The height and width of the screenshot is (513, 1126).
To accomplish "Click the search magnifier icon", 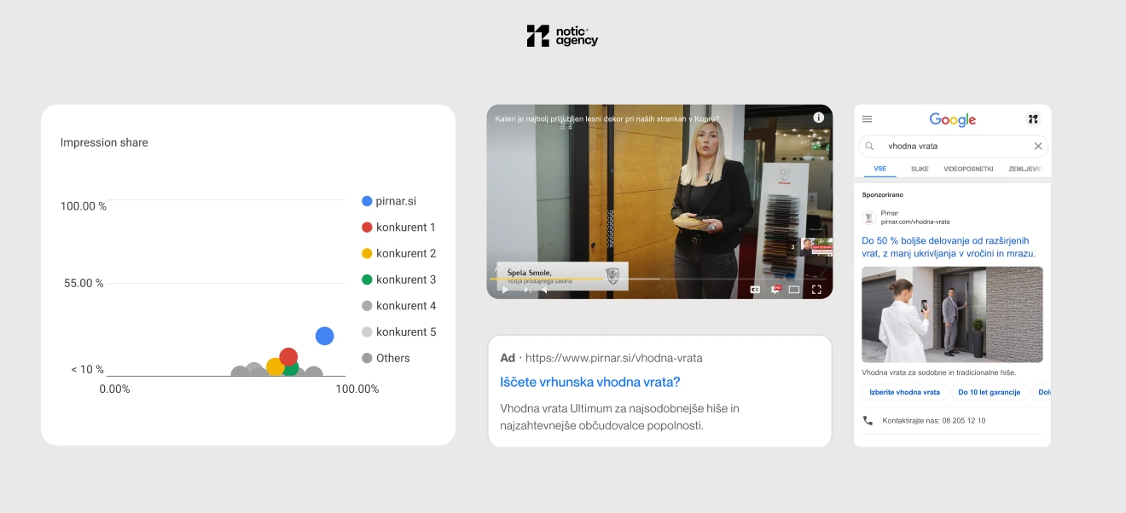I will click(x=869, y=146).
